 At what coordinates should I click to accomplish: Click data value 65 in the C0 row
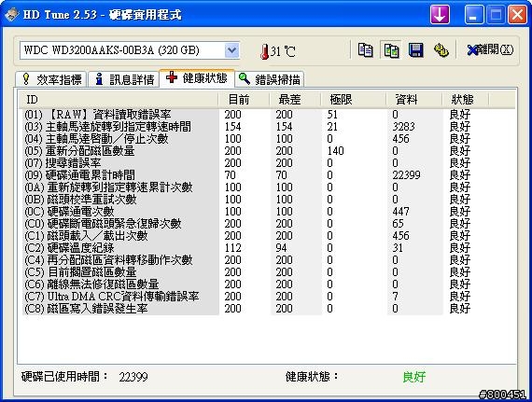(398, 224)
